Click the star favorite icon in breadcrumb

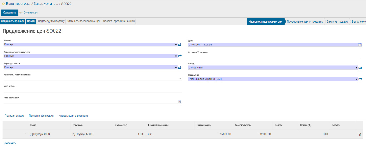click(3, 4)
